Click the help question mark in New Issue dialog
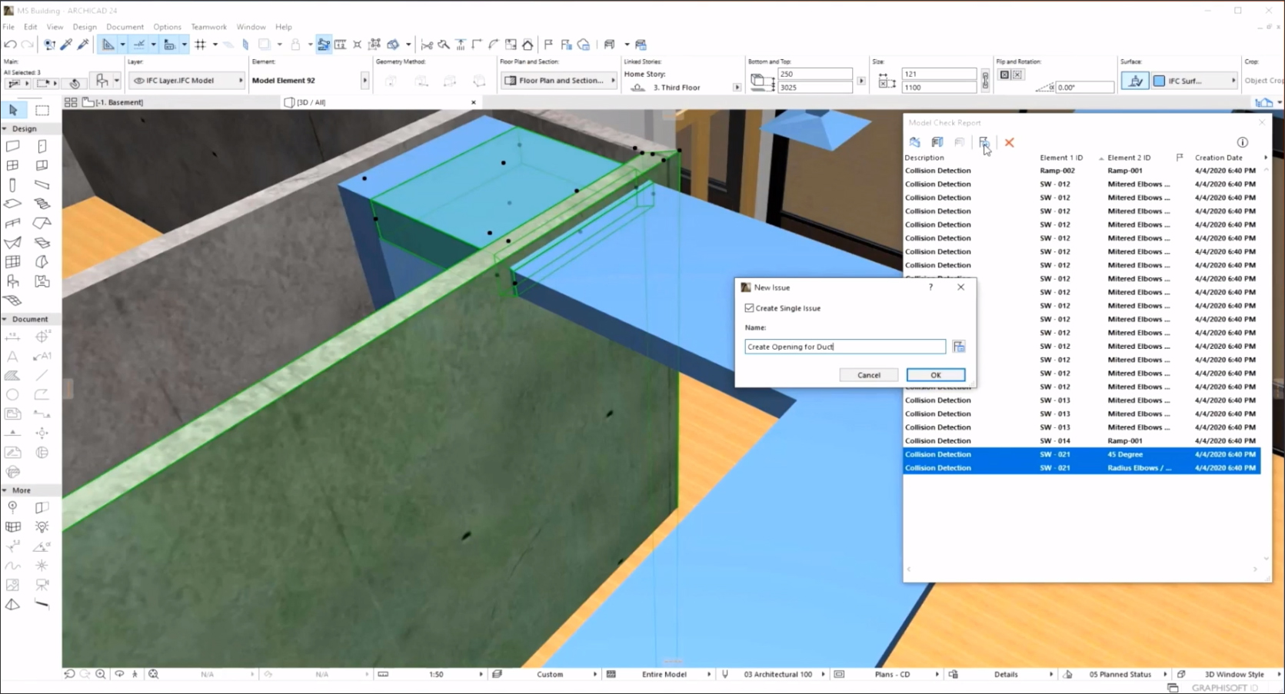This screenshot has width=1285, height=694. tap(930, 287)
